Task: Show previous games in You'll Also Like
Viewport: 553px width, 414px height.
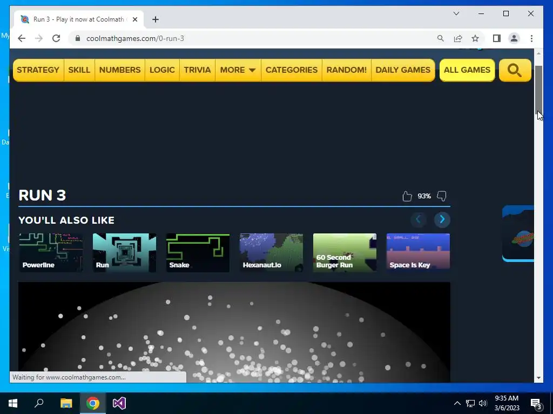Action: pyautogui.click(x=419, y=220)
